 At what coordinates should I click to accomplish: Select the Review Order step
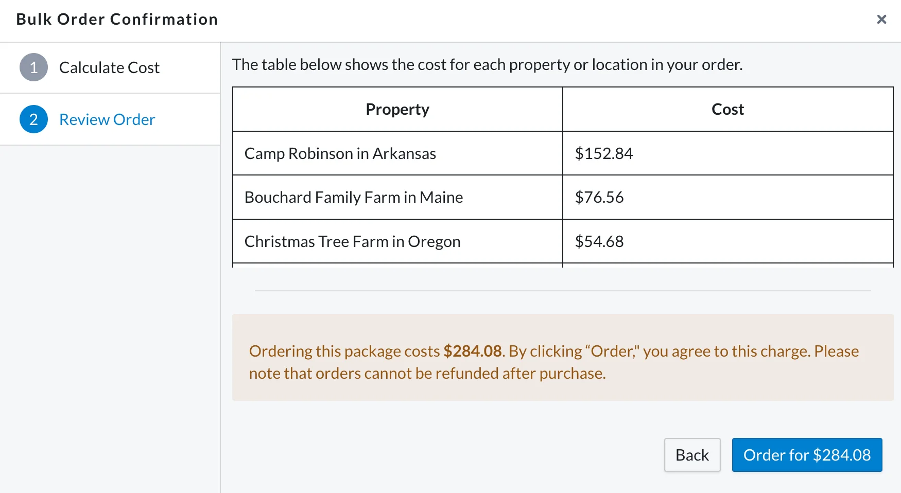[x=110, y=119]
